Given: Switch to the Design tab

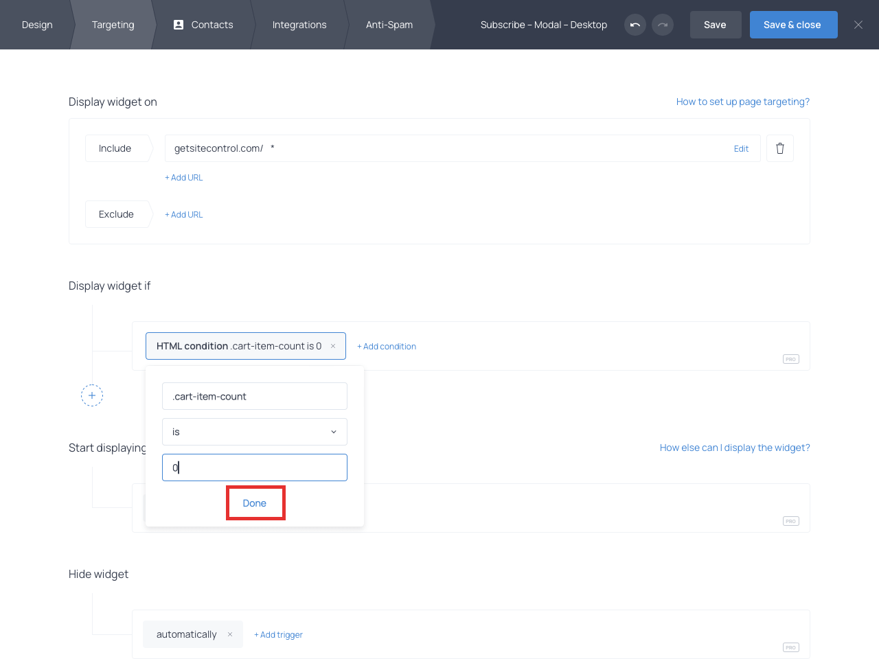Looking at the screenshot, I should coord(37,25).
